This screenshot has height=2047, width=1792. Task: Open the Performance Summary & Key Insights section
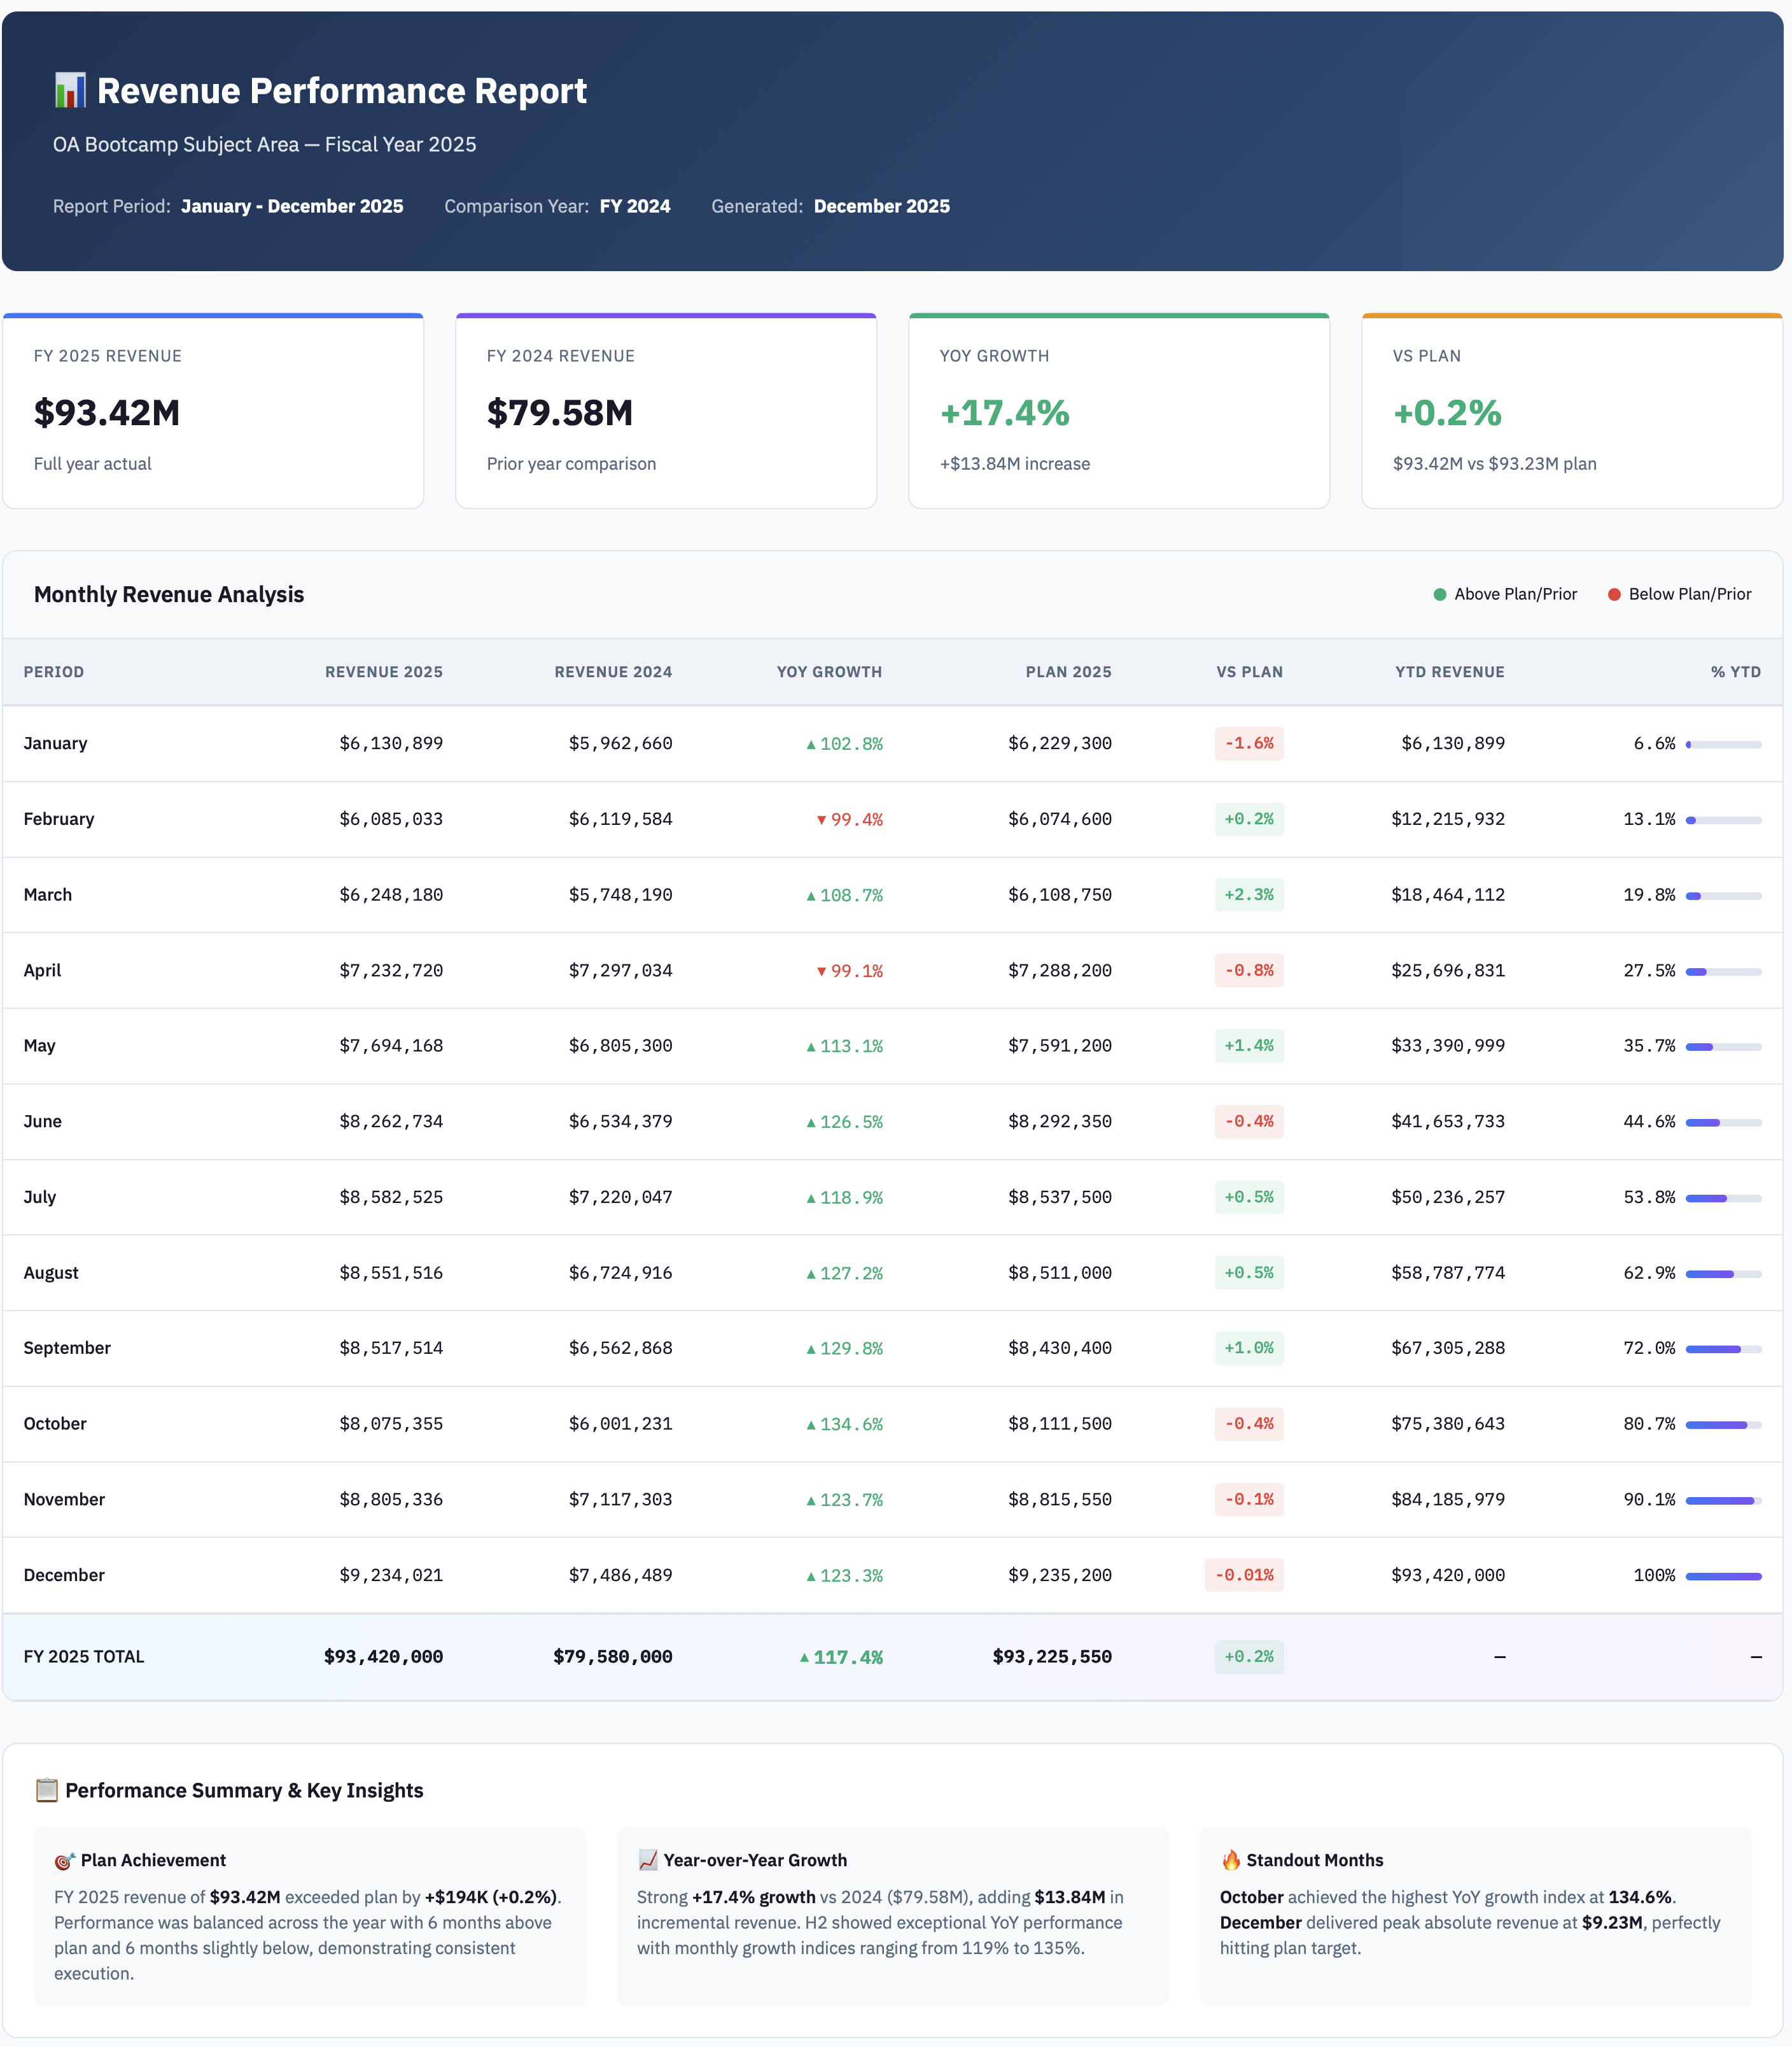[244, 1790]
